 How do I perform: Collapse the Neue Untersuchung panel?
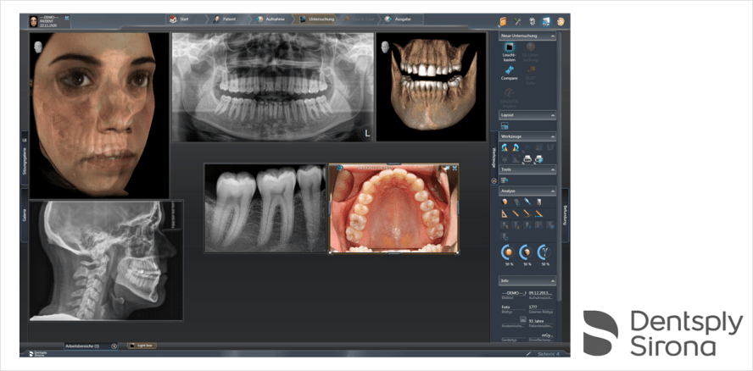tap(553, 36)
